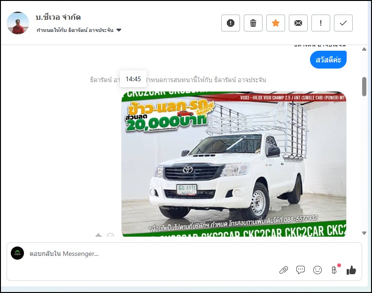Image resolution: width=372 pixels, height=293 pixels.
Task: Attach a file with the paperclip icon
Action: point(284,270)
